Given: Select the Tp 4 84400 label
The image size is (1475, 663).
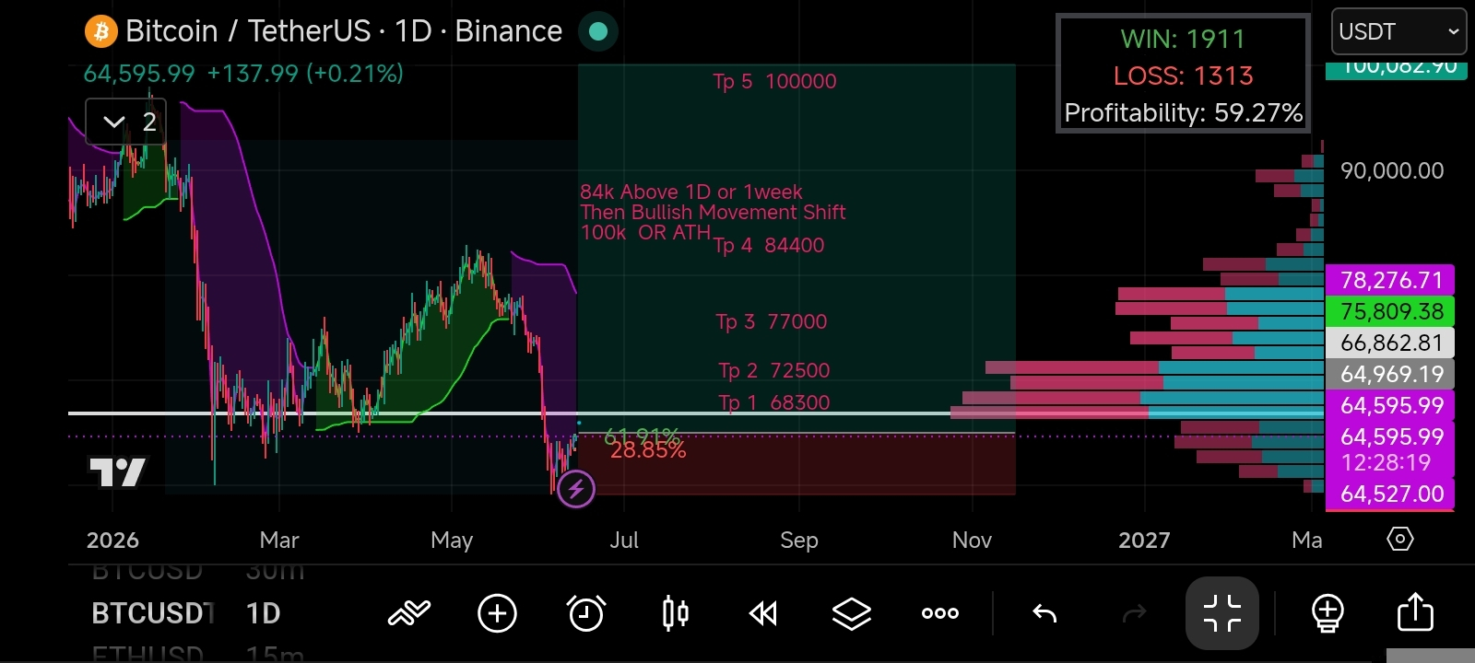Looking at the screenshot, I should coord(769,245).
